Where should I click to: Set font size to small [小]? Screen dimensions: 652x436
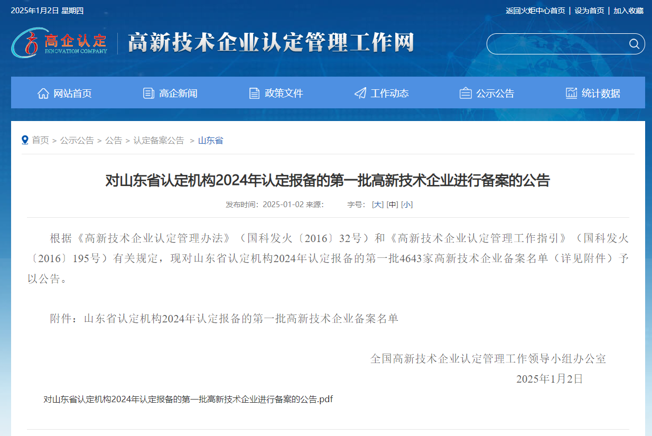point(407,205)
